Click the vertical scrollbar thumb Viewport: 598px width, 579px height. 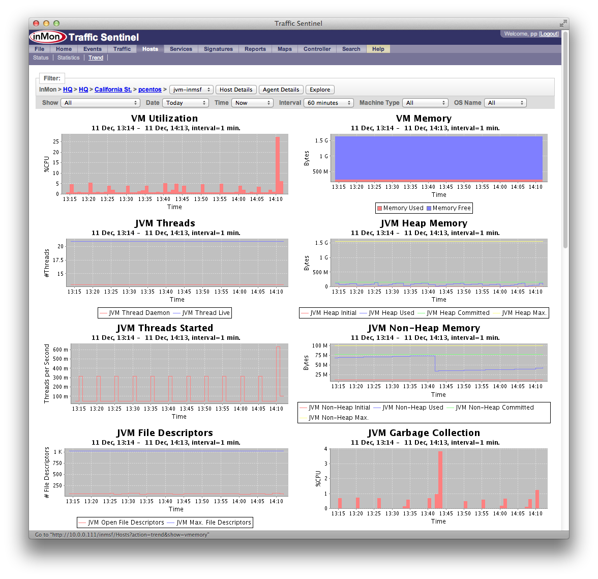565,139
